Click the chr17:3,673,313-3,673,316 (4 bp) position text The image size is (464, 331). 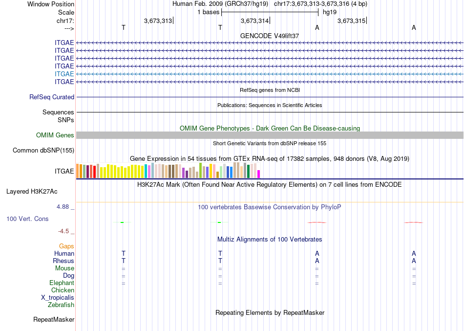click(x=320, y=4)
